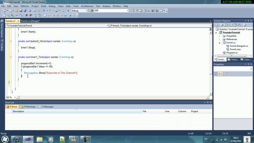Image resolution: width=254 pixels, height=143 pixels.
Task: Collapse the timer1_Tick method outline
Action: point(11,57)
